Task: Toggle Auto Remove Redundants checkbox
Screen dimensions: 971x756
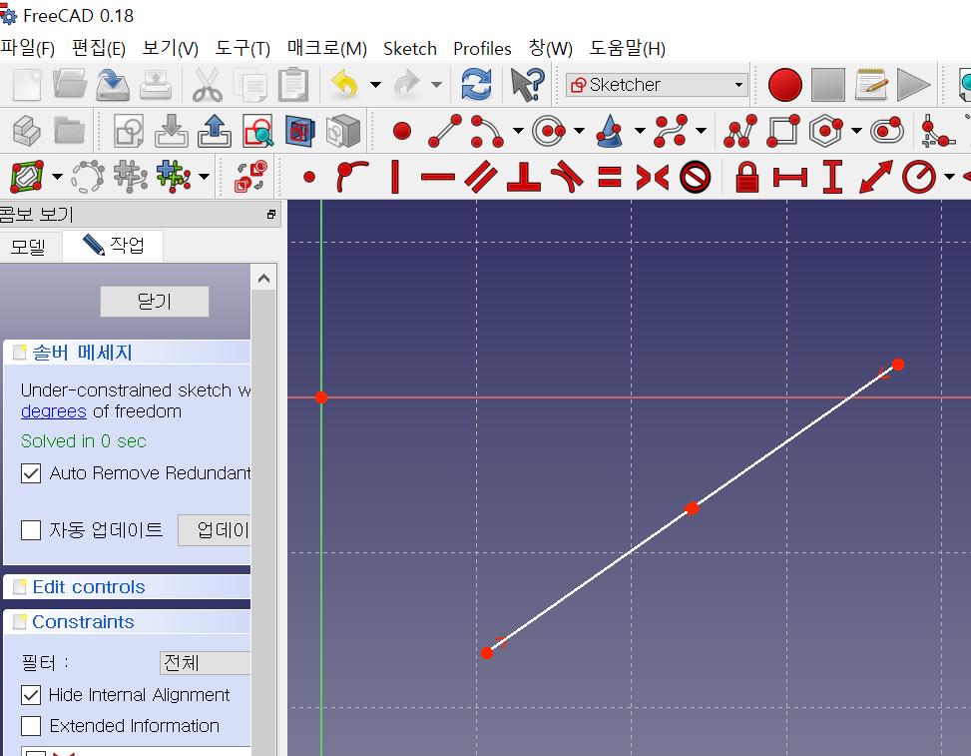Action: coord(30,473)
